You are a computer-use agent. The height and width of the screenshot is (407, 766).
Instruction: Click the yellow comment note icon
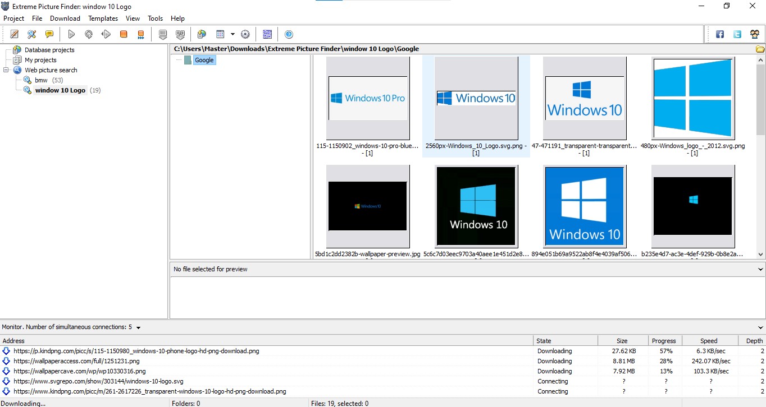[49, 34]
